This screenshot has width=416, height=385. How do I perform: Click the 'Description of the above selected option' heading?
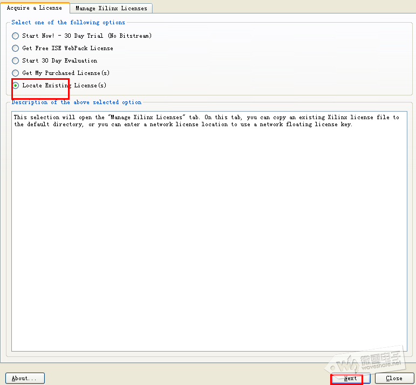tap(77, 102)
